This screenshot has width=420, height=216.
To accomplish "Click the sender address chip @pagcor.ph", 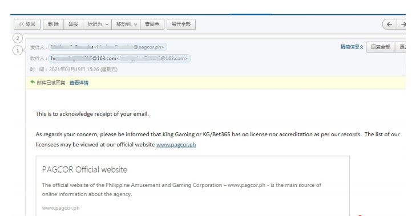I will point(108,47).
